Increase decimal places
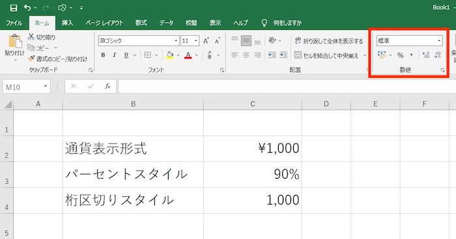This screenshot has height=239, width=456. [x=426, y=55]
